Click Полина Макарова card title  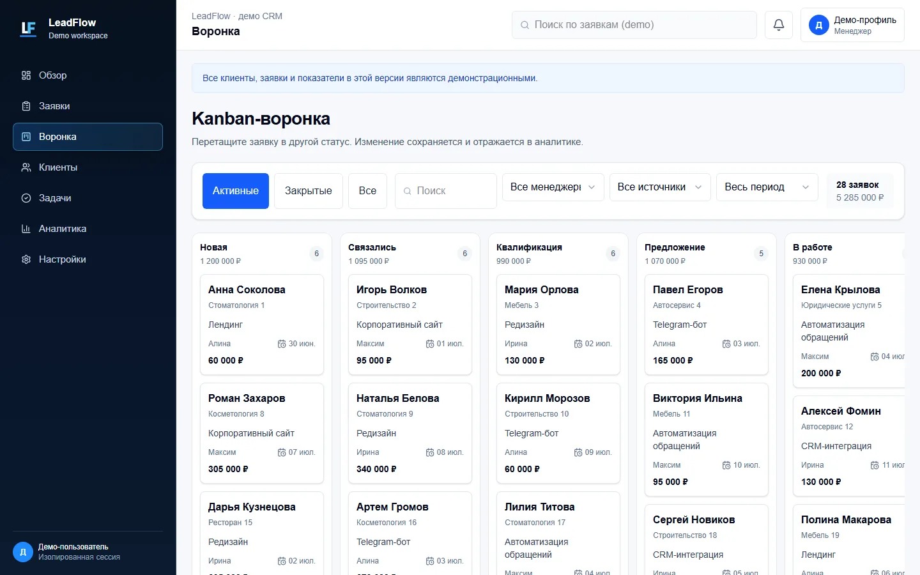(x=846, y=519)
